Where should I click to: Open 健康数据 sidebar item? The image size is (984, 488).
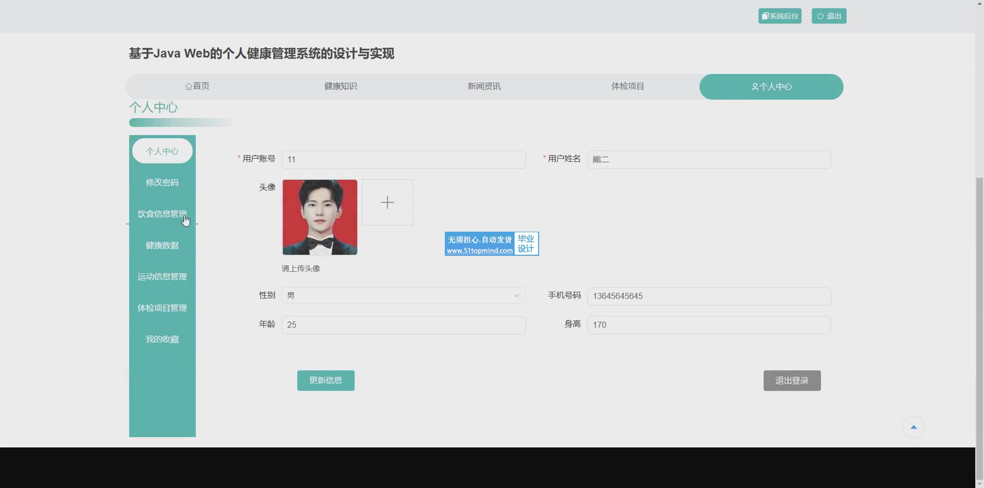click(162, 246)
